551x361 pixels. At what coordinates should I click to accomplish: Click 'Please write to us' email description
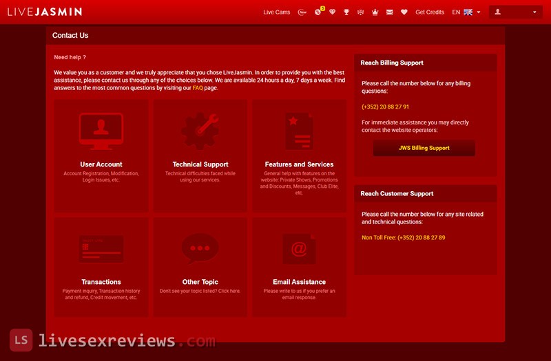pyautogui.click(x=299, y=294)
